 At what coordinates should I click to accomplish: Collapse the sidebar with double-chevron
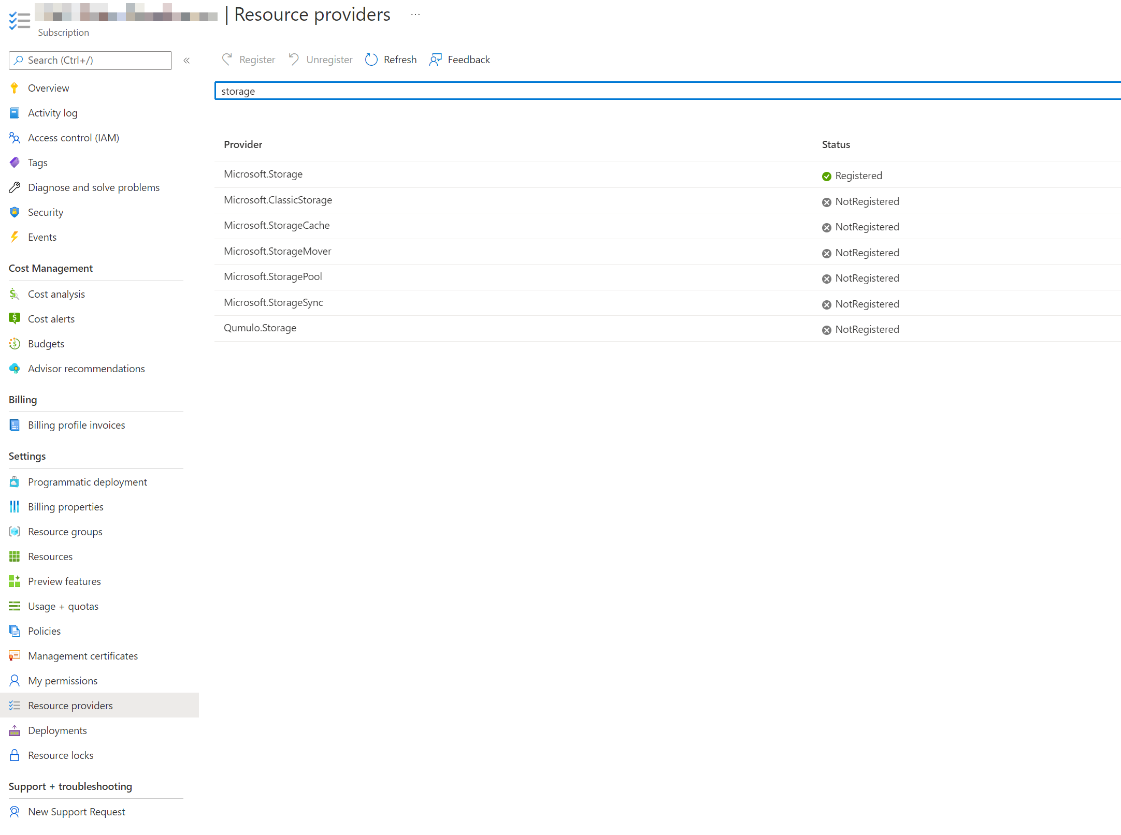click(186, 61)
